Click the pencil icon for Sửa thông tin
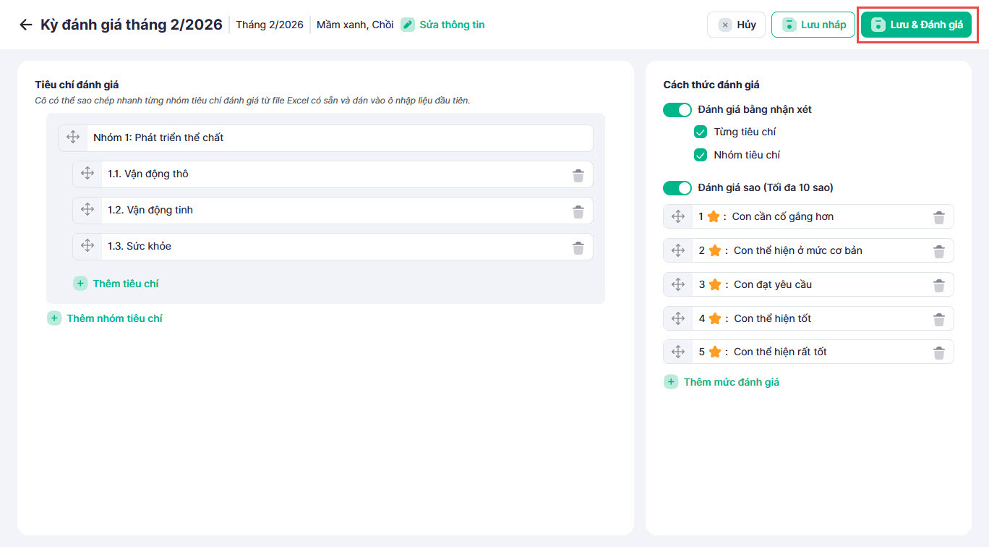This screenshot has width=989, height=547. point(408,25)
